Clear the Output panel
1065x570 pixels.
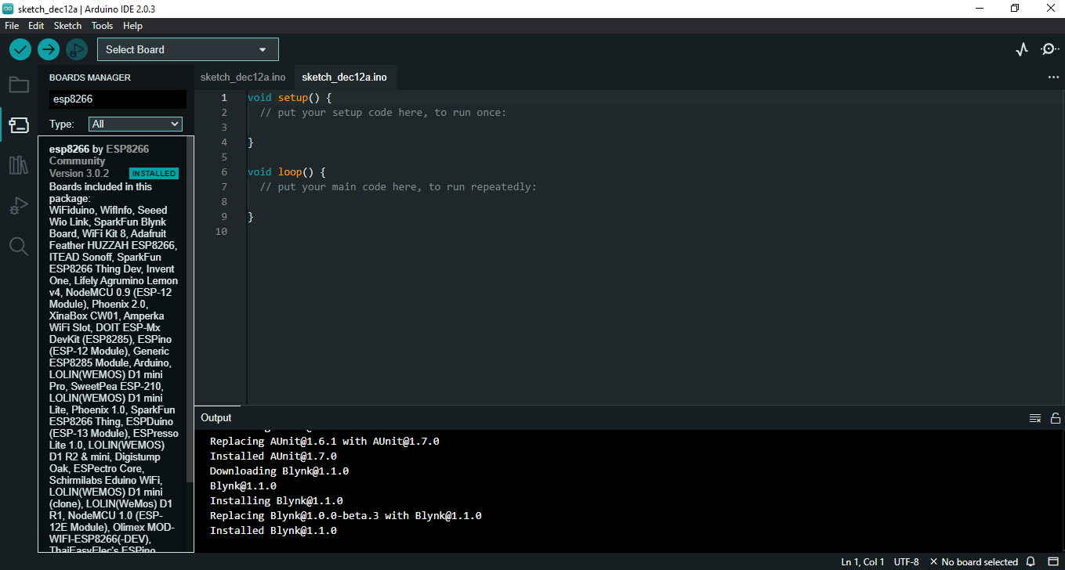[x=1035, y=418]
